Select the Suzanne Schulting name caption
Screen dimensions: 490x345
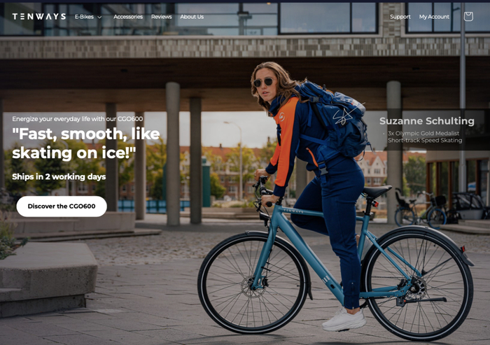point(426,121)
